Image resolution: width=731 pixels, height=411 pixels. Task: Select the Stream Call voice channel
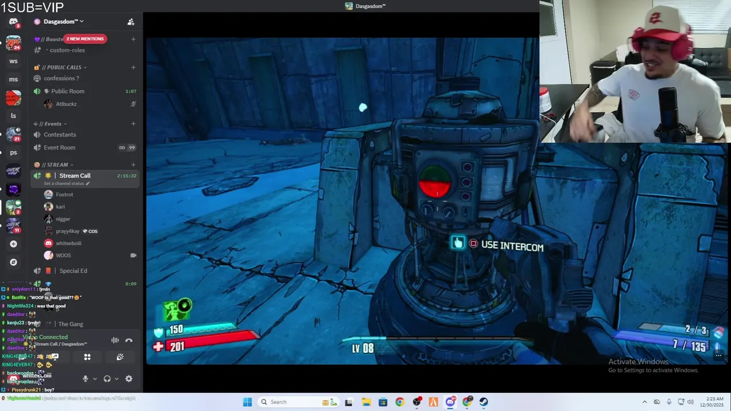coord(86,179)
